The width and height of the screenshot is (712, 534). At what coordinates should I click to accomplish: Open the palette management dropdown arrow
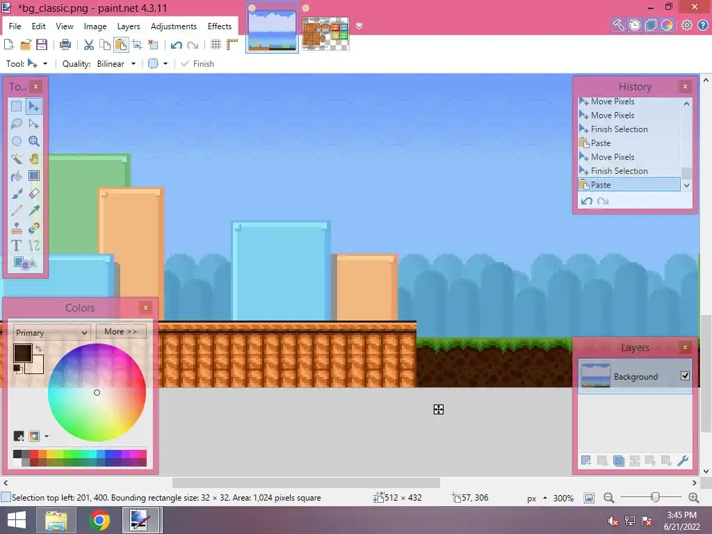[47, 437]
